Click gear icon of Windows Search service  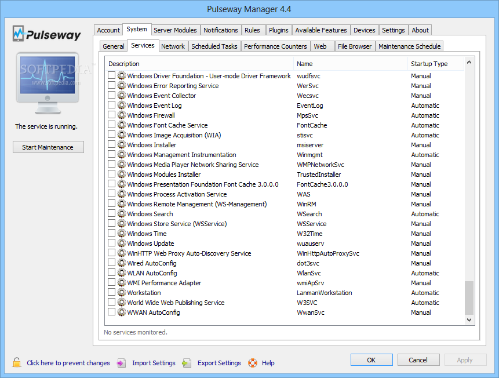coord(122,213)
